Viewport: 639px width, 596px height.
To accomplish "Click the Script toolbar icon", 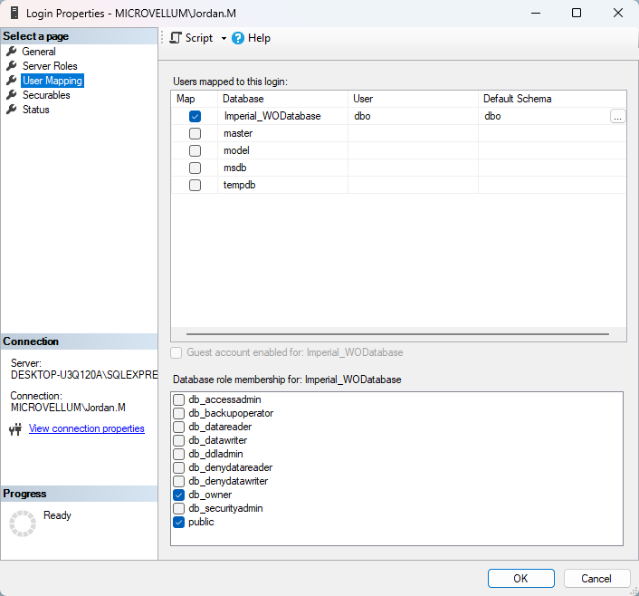I will (x=176, y=38).
